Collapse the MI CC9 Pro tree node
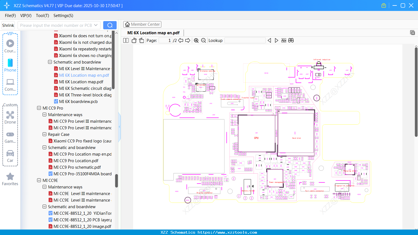This screenshot has width=418, height=235. 39,108
